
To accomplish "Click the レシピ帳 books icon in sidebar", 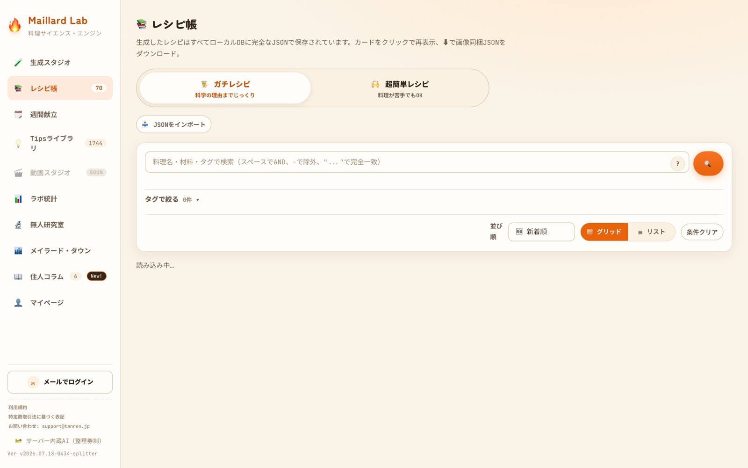I will (x=18, y=88).
